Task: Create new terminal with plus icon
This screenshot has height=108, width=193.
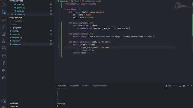Action: point(174,86)
